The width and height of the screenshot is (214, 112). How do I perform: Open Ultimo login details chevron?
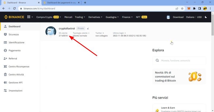(x=125, y=33)
